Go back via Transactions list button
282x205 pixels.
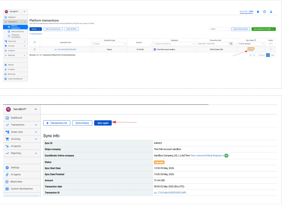point(57,123)
